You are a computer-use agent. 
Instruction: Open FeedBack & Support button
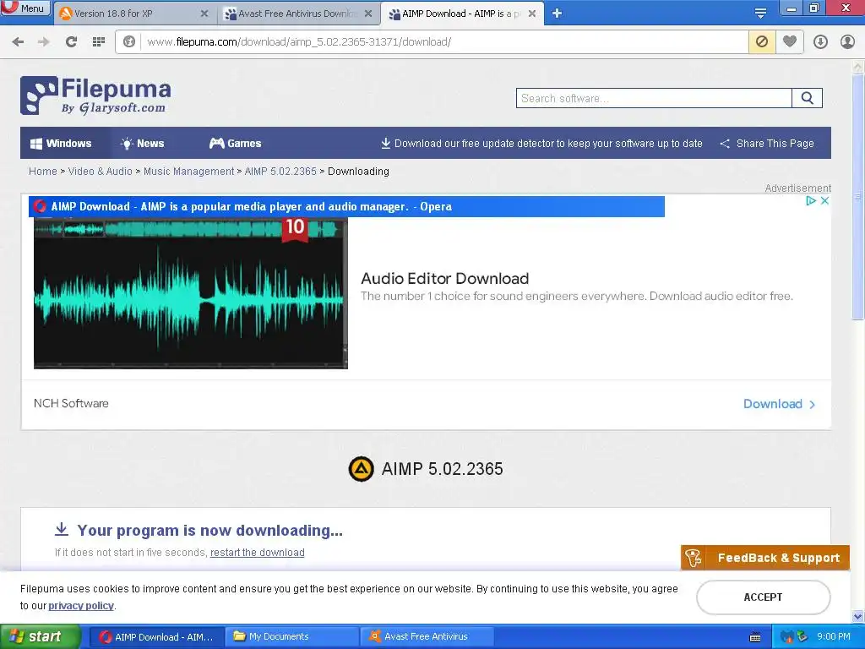pos(765,558)
